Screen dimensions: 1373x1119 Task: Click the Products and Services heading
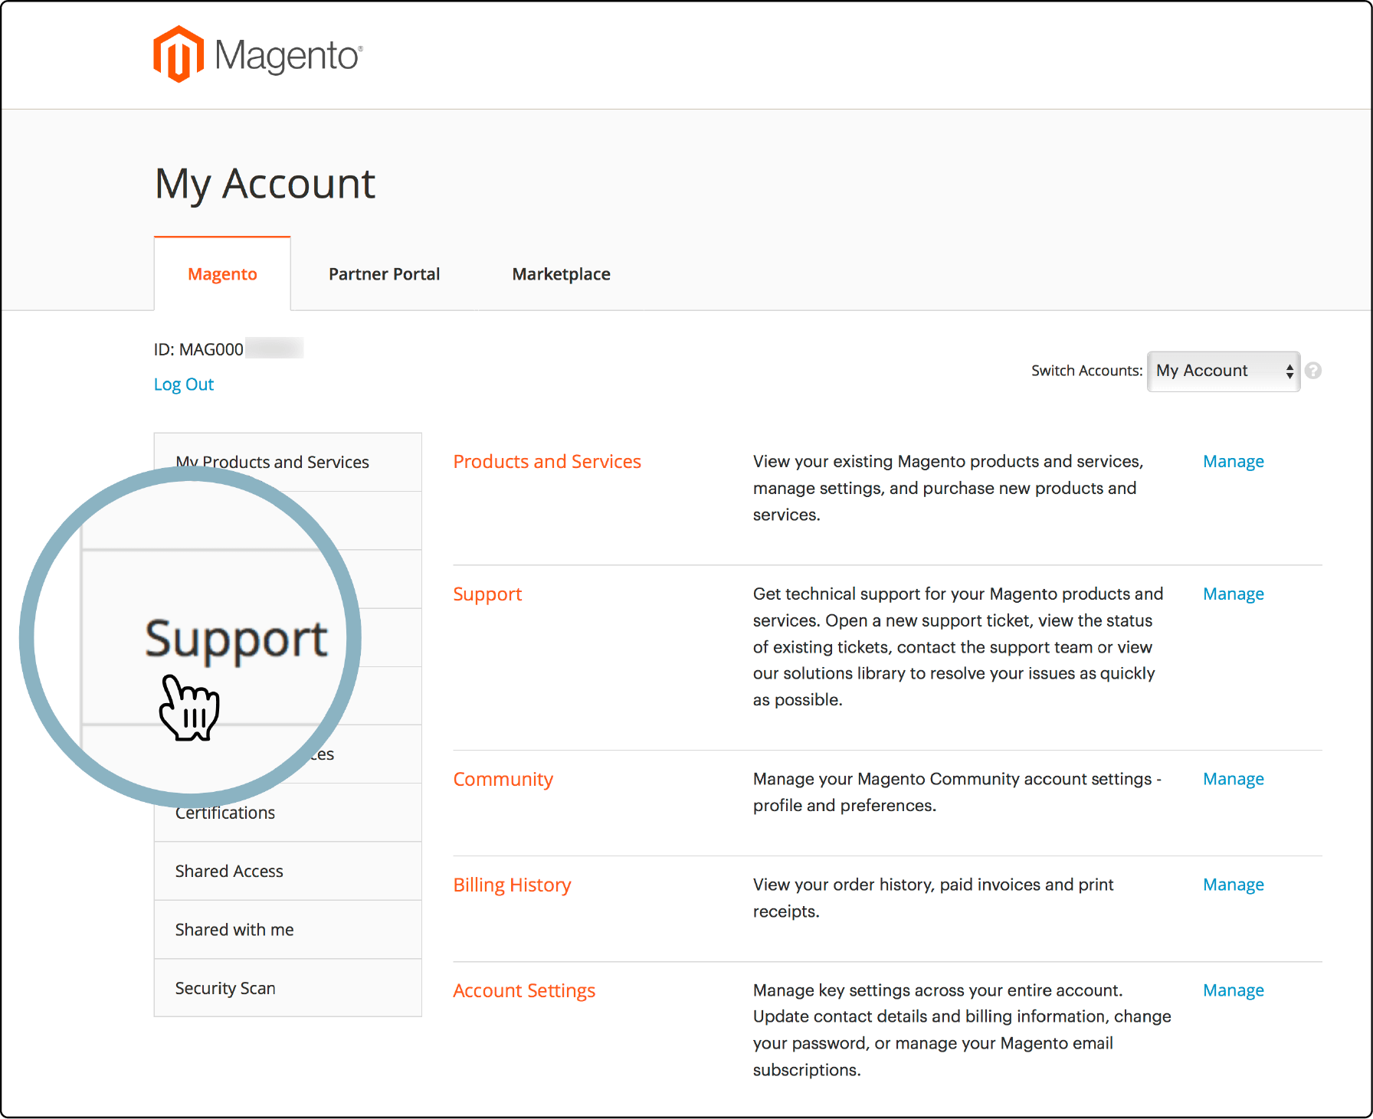point(547,461)
